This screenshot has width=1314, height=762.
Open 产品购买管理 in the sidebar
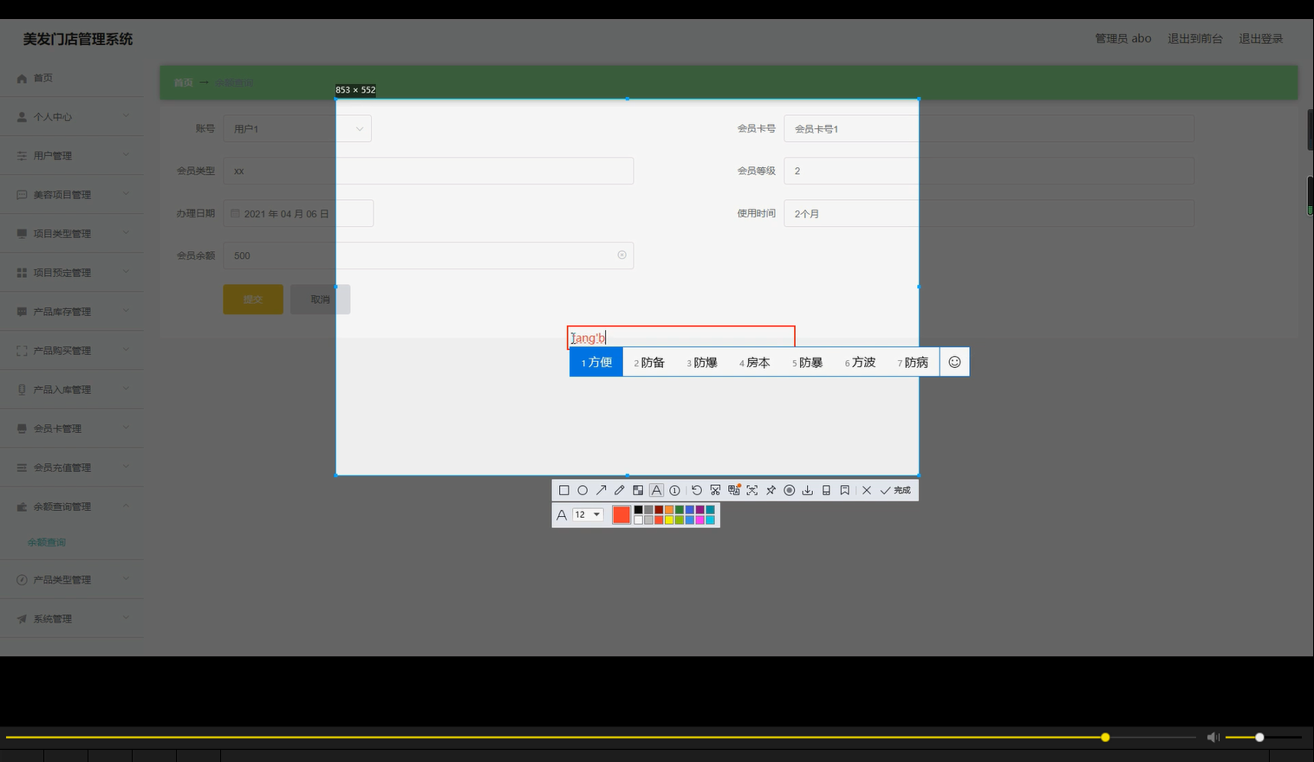point(72,351)
